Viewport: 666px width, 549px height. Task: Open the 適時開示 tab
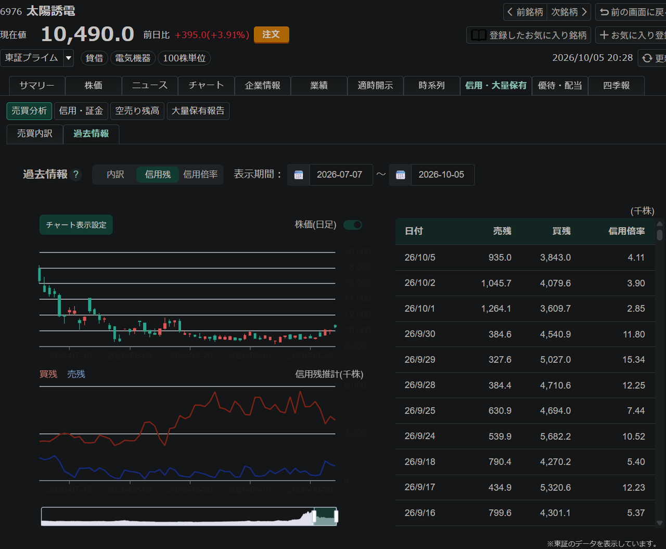coord(375,86)
